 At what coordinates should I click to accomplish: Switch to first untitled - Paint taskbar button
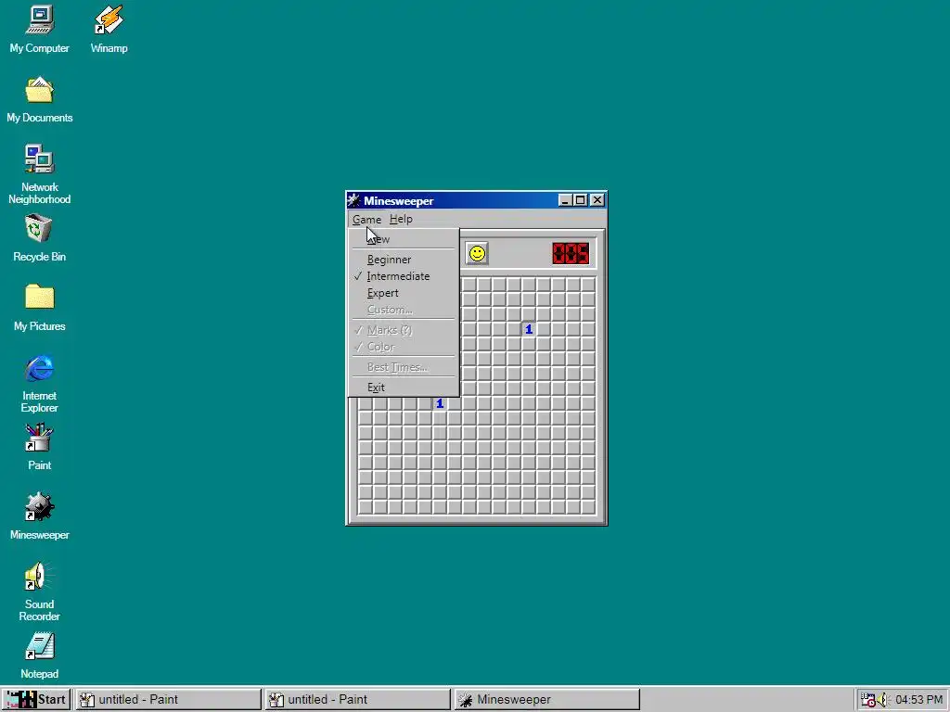pos(168,699)
